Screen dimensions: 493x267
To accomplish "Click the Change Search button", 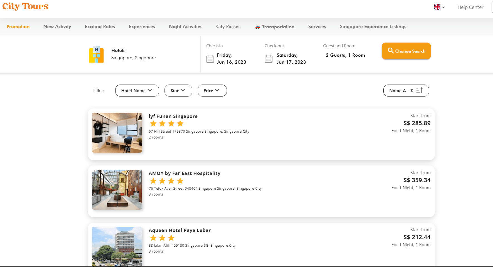I will click(406, 51).
